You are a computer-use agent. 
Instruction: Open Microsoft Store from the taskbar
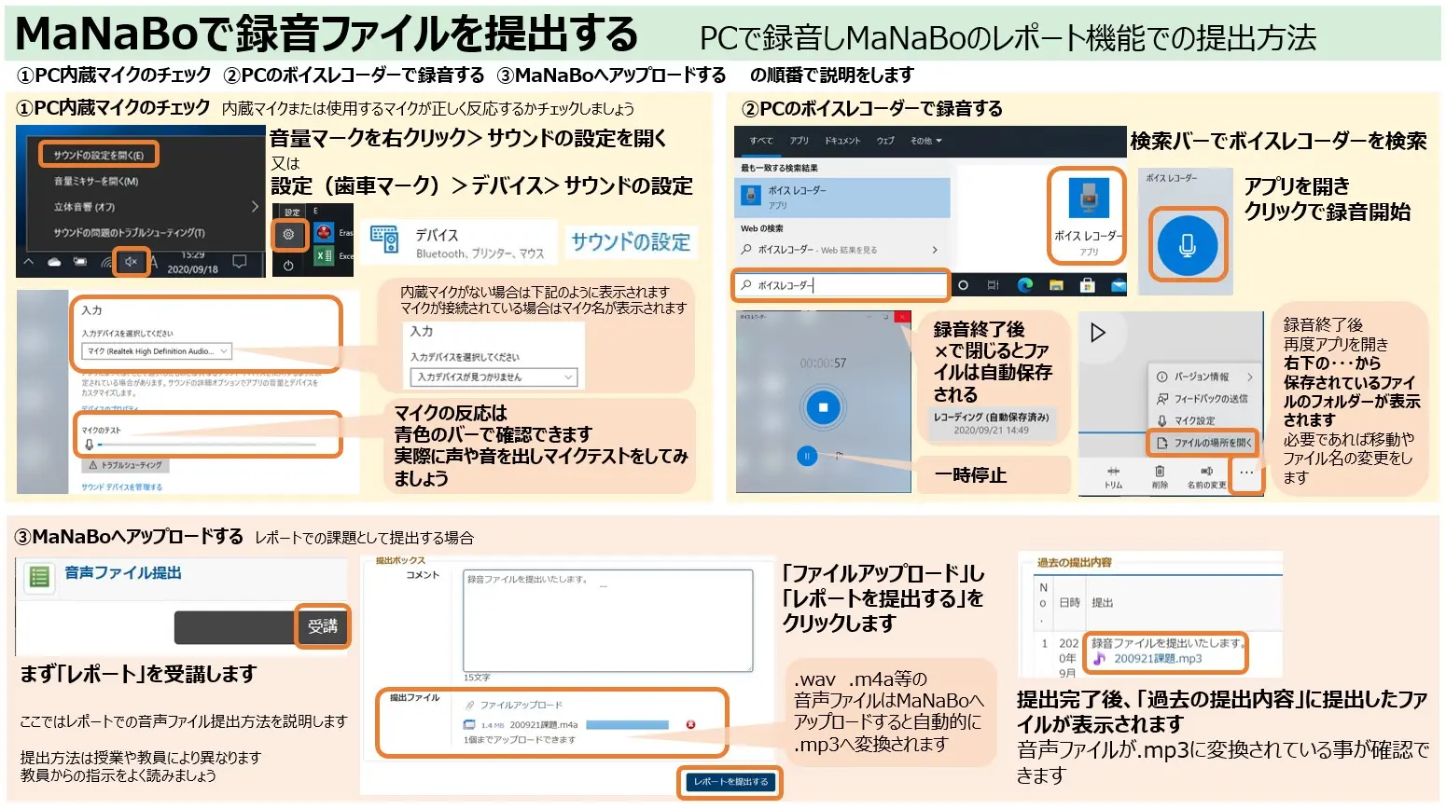click(1088, 285)
